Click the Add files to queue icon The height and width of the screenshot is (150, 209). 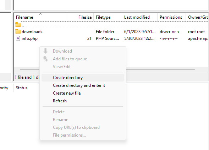click(x=45, y=59)
